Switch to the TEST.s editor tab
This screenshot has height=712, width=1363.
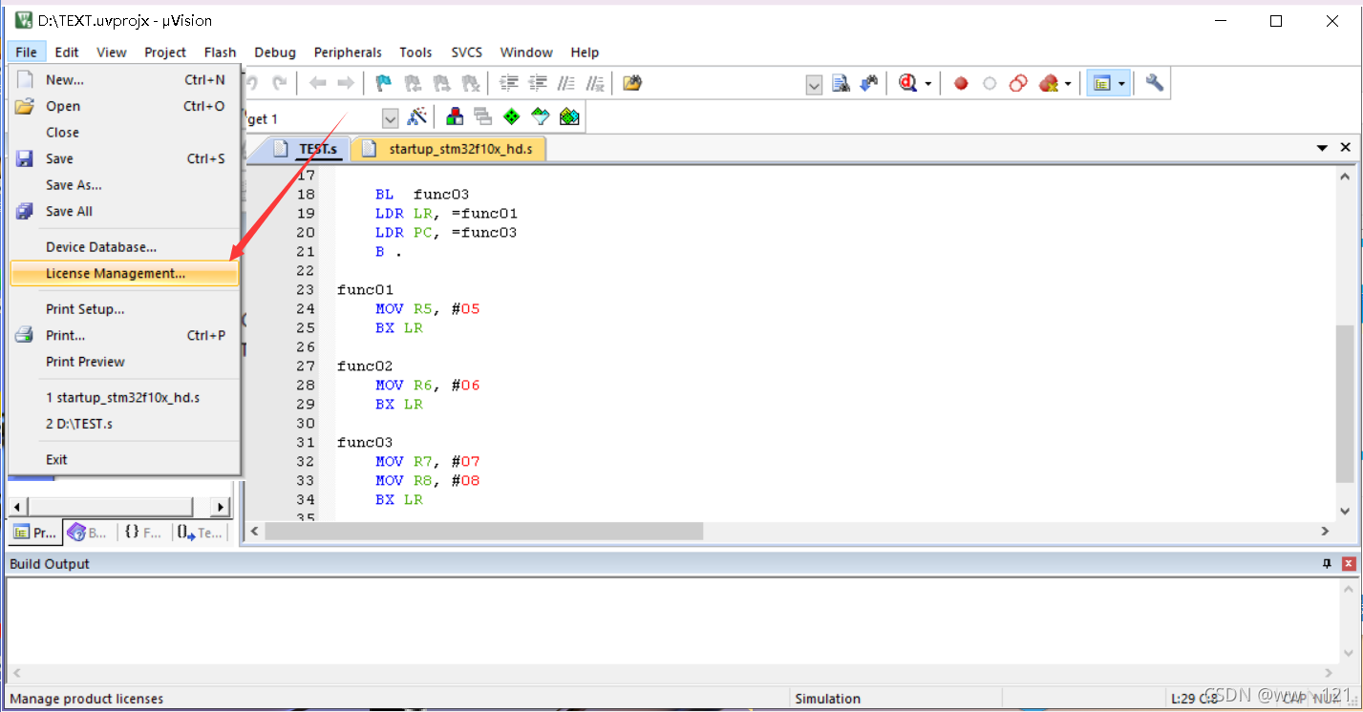[x=308, y=149]
